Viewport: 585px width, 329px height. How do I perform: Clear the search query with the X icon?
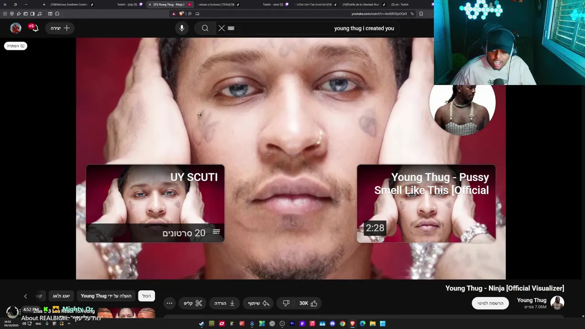[222, 28]
